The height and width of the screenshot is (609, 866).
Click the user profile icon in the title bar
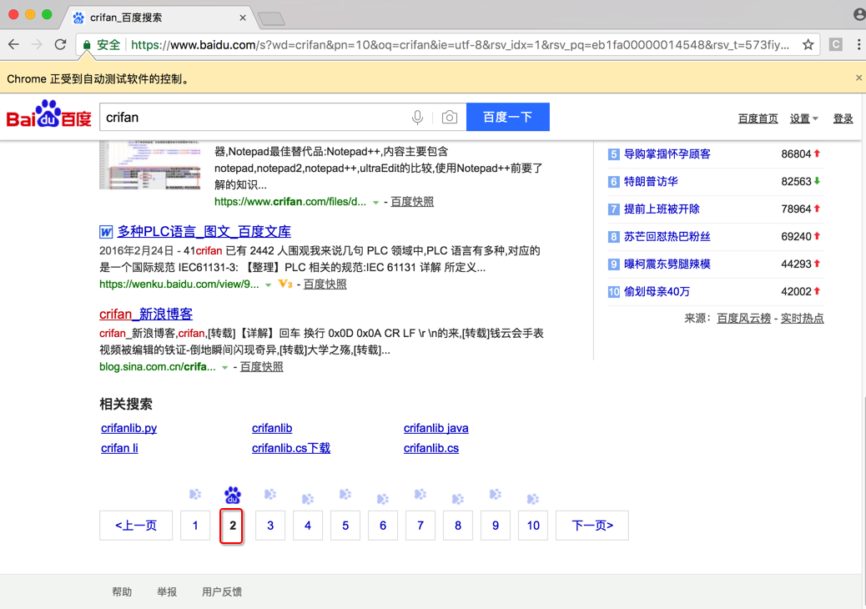pyautogui.click(x=859, y=15)
